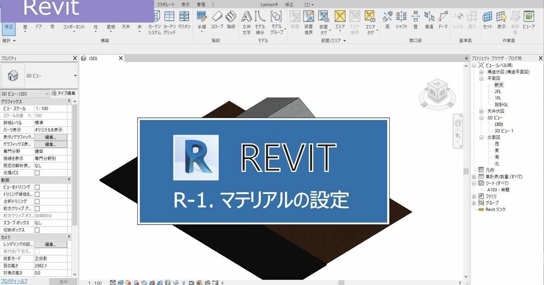Image resolution: width=544 pixels, height=285 pixels.
Task: Collapse the 平面図 tree node
Action: [x=482, y=79]
